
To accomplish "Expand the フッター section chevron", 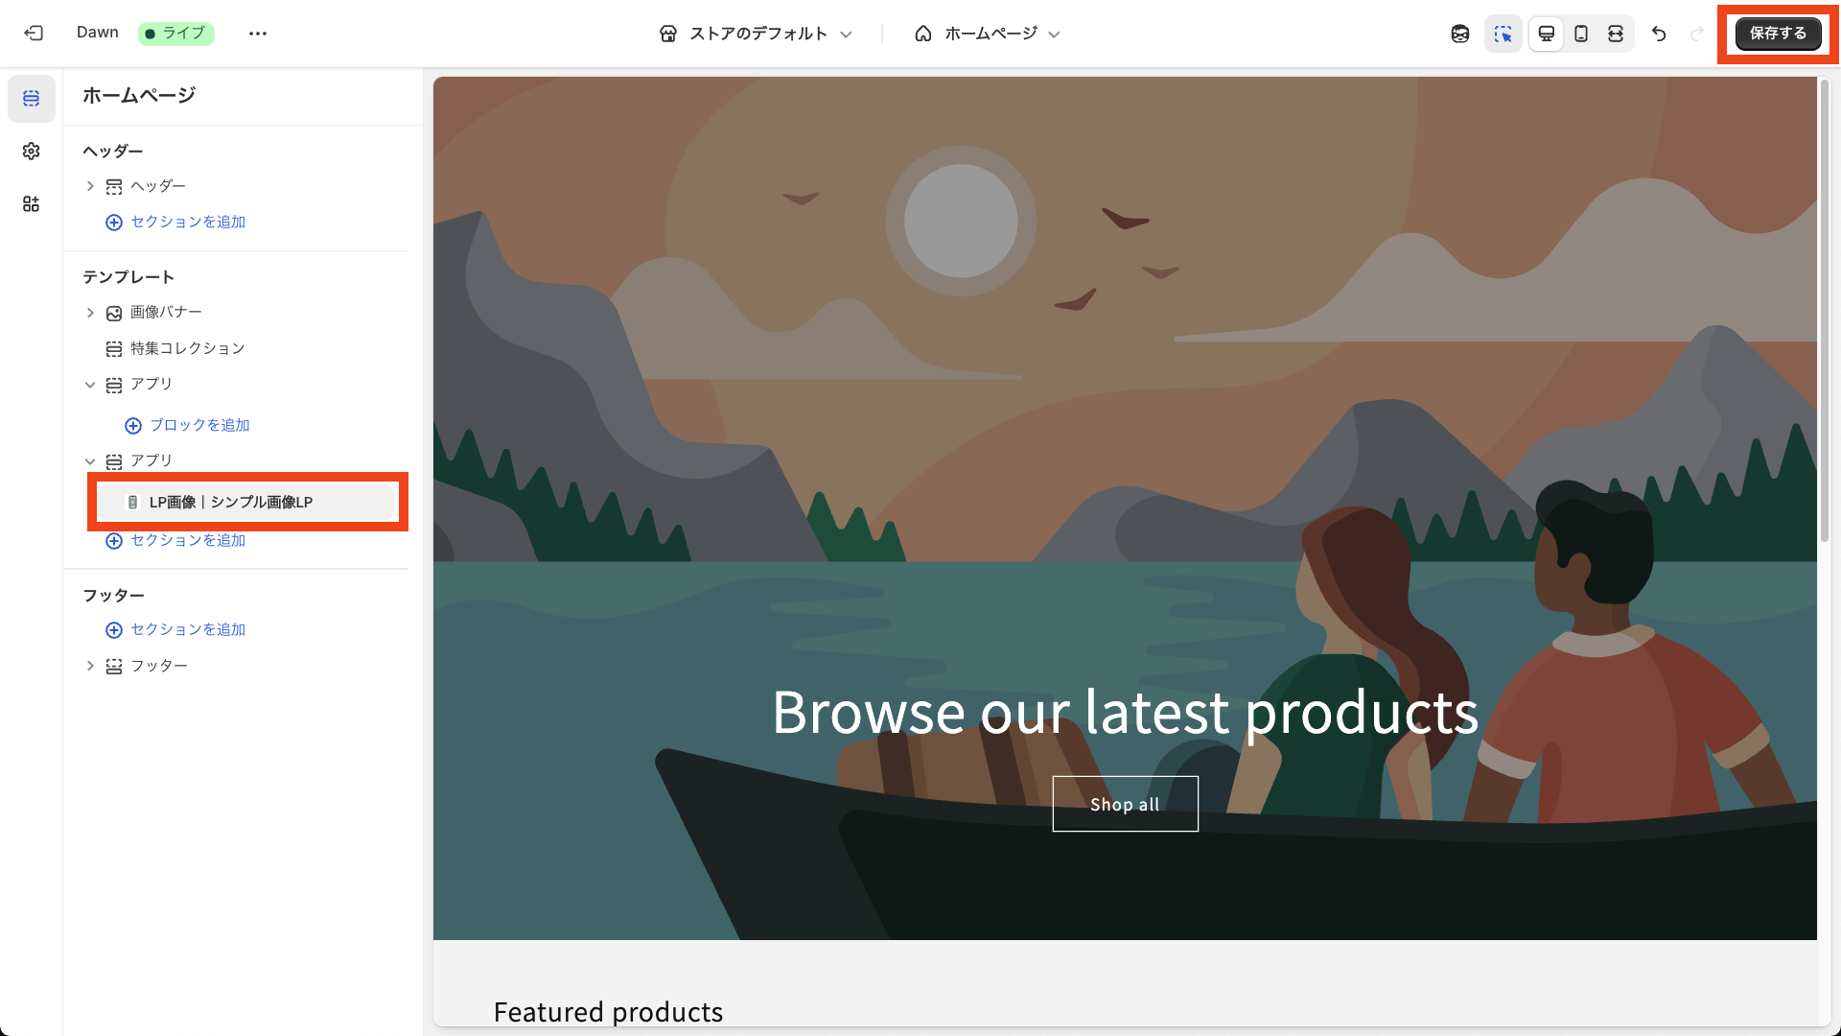I will pyautogui.click(x=91, y=665).
